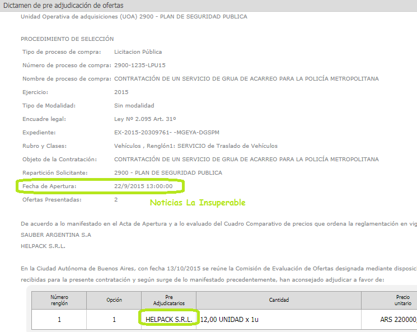The height and width of the screenshot is (332, 417).
Task: Click the 'Noticias La Insuperable' watermark text
Action: (x=197, y=202)
